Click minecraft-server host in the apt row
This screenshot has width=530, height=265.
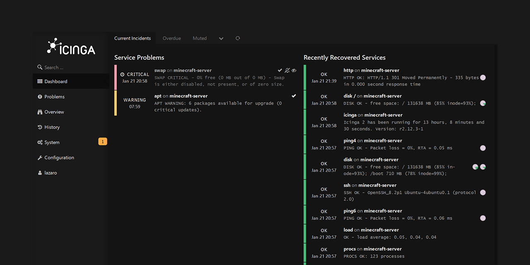click(188, 96)
